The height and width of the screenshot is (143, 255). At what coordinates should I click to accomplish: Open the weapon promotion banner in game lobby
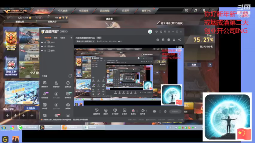click(22, 93)
